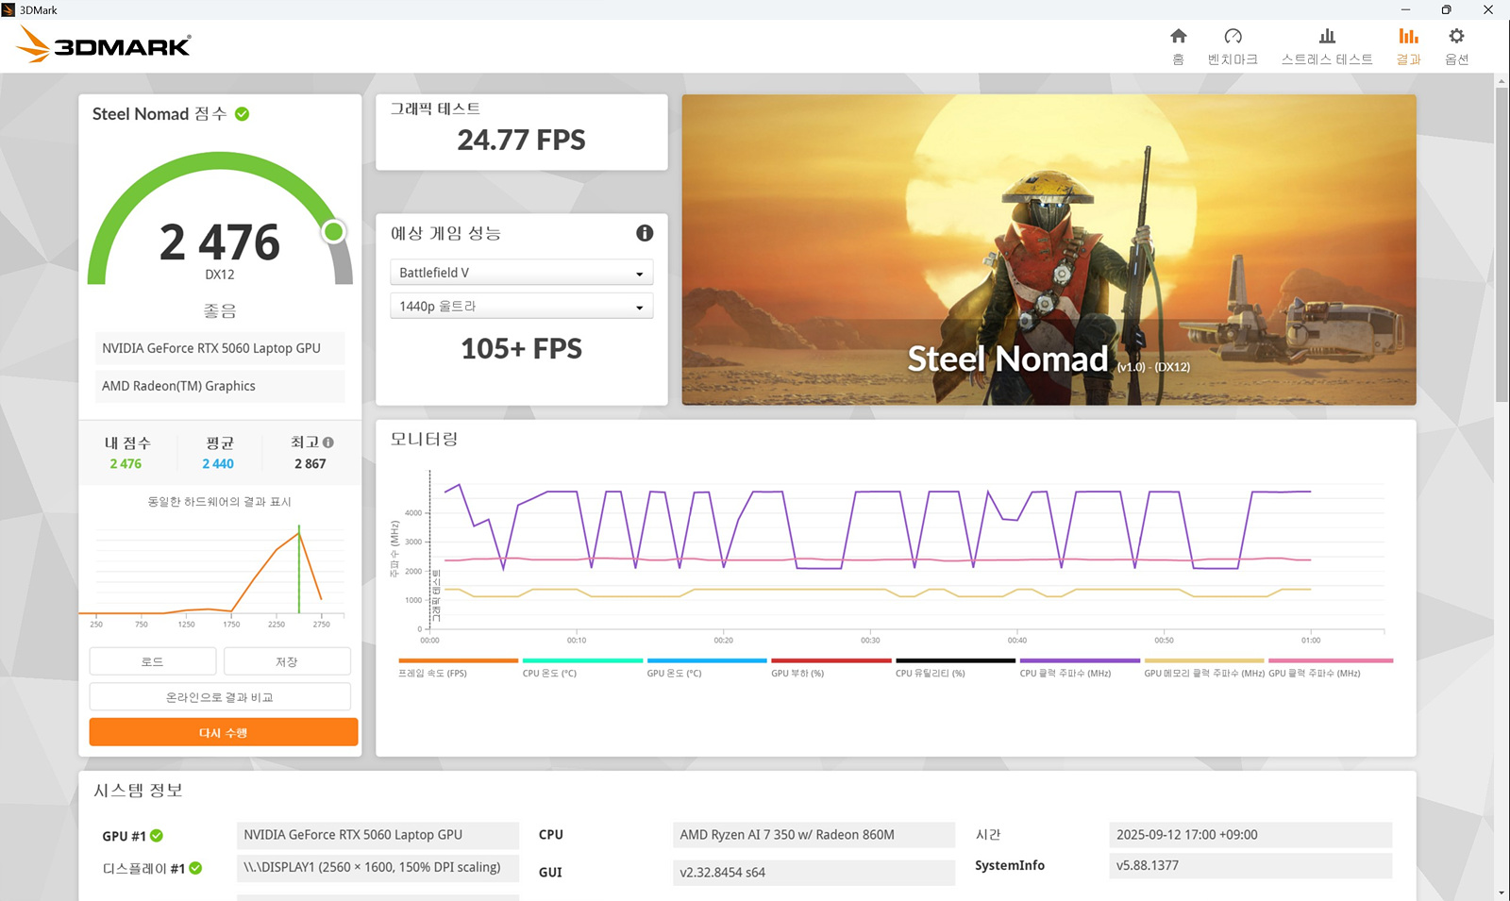
Task: Click the 저장 button
Action: (287, 661)
